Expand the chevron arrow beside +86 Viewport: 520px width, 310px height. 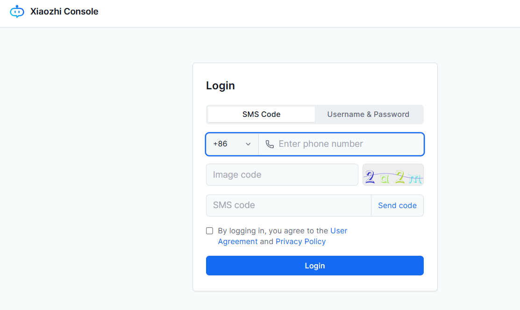pos(248,144)
